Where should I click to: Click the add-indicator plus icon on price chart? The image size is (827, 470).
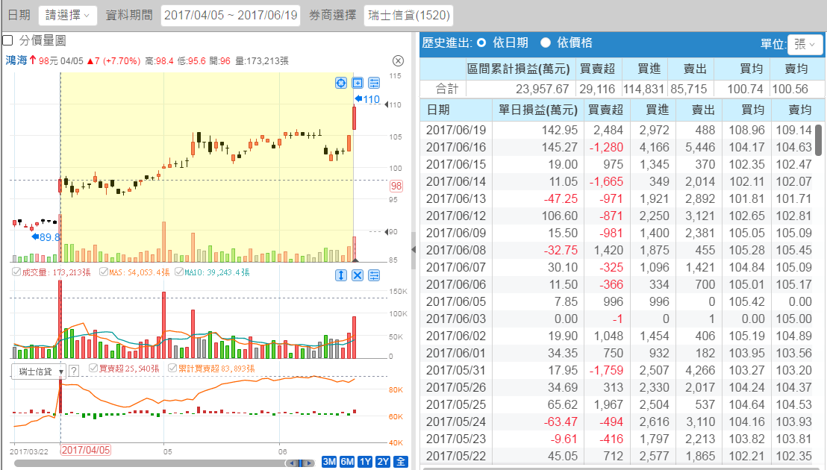coord(358,84)
